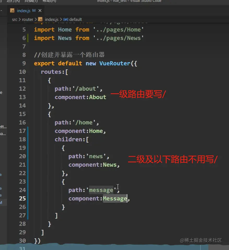This screenshot has width=229, height=250.
Task: Click line number 30 in the gutter
Action: [x=22, y=241]
